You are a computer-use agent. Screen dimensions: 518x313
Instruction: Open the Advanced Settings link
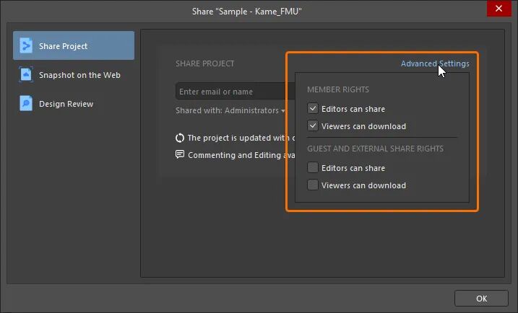pos(435,63)
